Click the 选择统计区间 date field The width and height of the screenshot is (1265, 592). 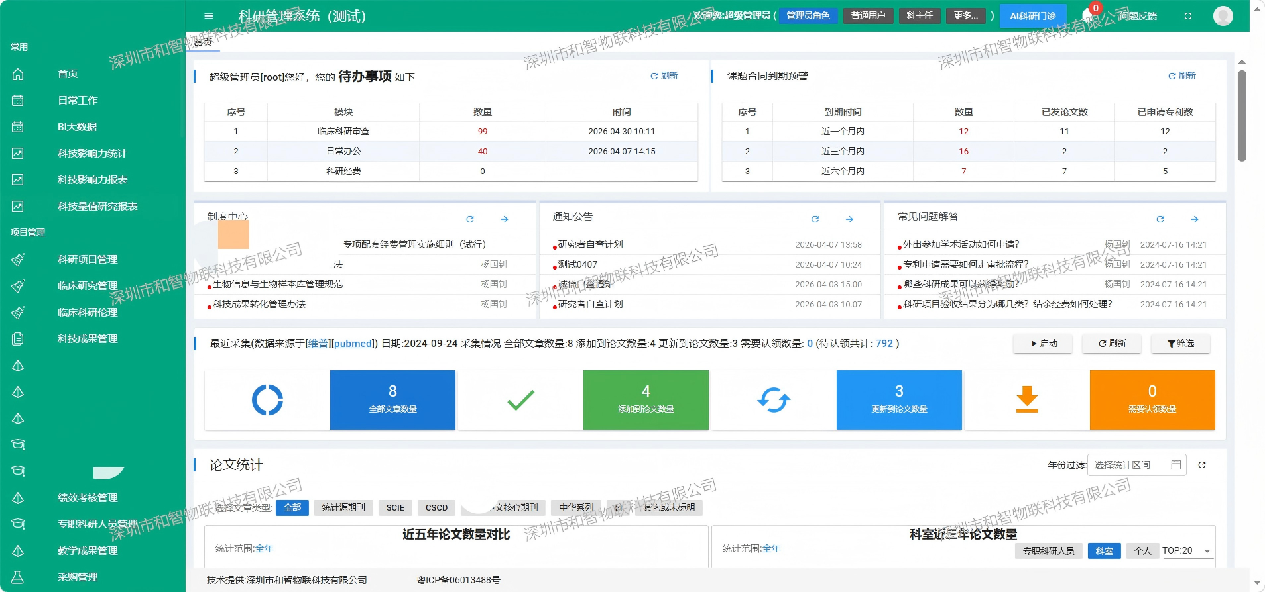click(1136, 465)
